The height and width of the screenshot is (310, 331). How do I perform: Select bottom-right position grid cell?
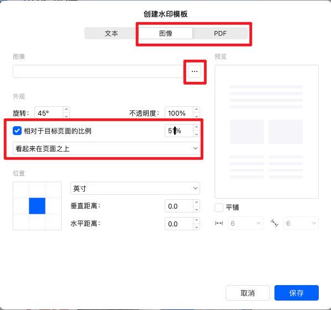pos(53,222)
